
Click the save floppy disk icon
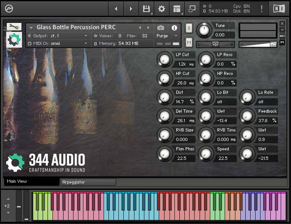click(x=147, y=9)
